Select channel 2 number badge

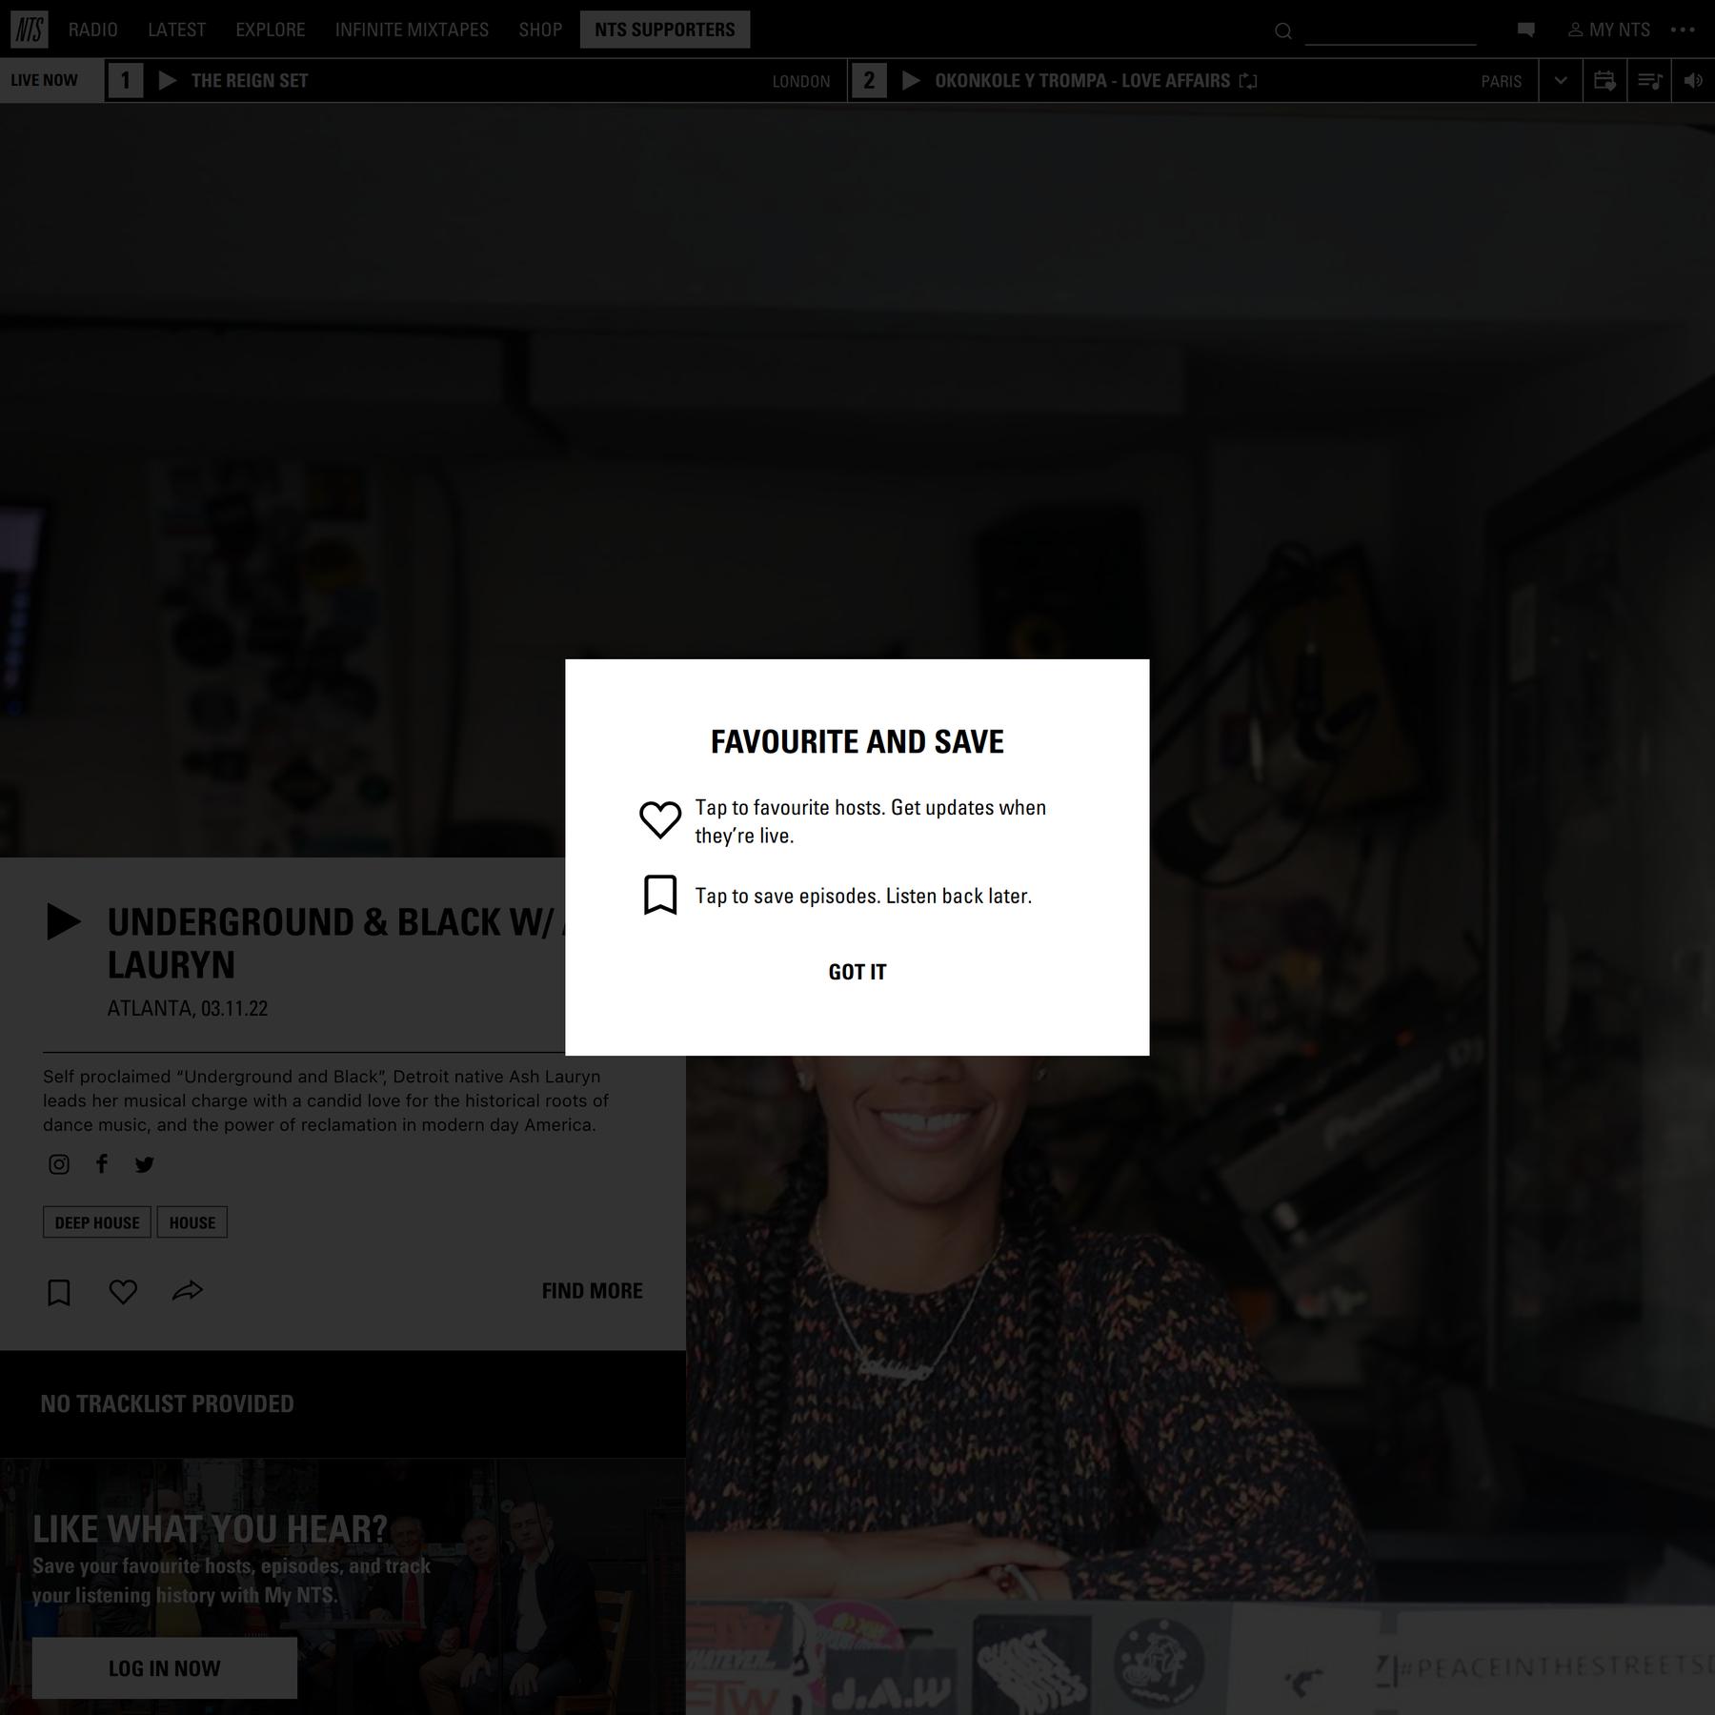(x=869, y=81)
